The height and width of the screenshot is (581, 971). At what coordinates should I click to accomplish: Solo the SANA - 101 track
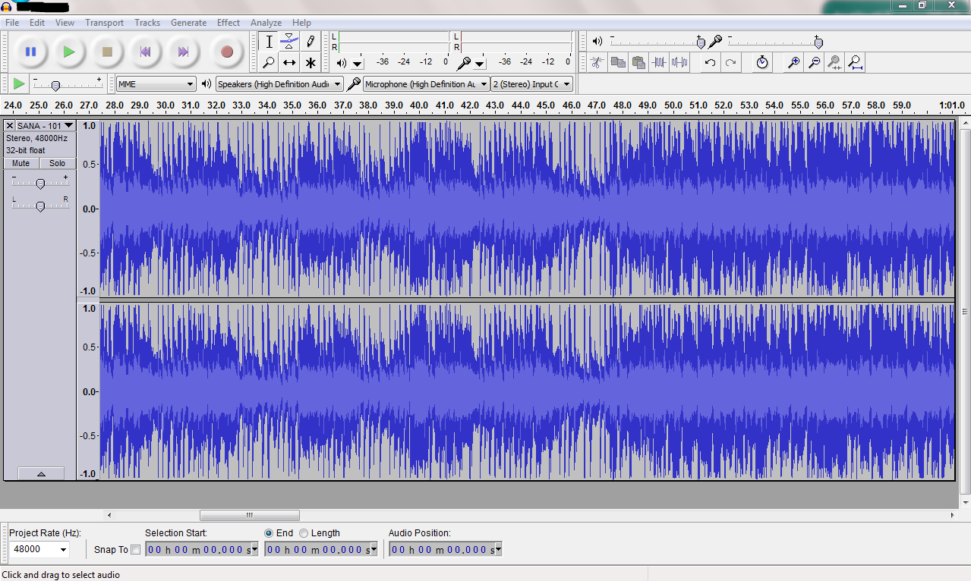[57, 162]
